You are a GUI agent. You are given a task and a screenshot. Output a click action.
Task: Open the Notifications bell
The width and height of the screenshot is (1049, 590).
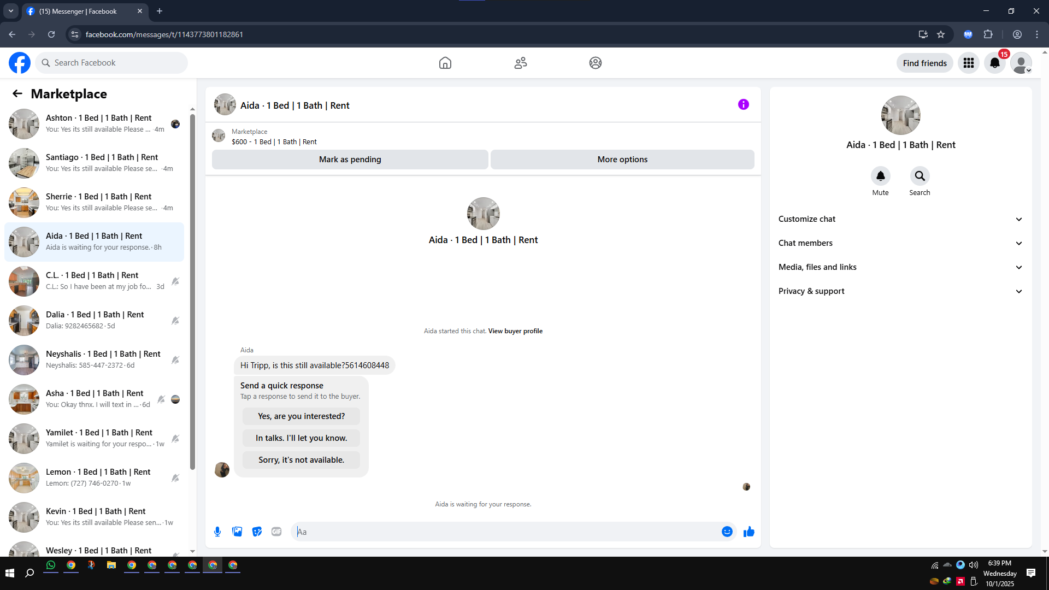coord(995,63)
